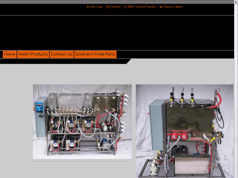
Task: Choose the Contact Us menu item
Action: pos(62,54)
